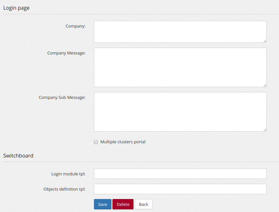
Task: Click resize grip on Company Message box
Action: [265, 86]
